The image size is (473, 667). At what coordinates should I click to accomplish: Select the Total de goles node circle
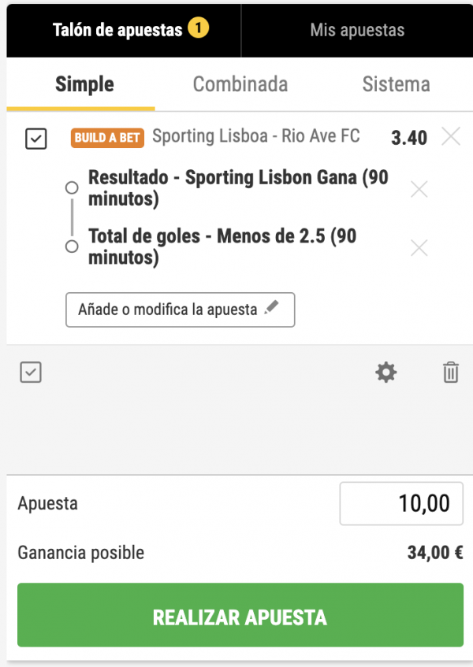72,246
